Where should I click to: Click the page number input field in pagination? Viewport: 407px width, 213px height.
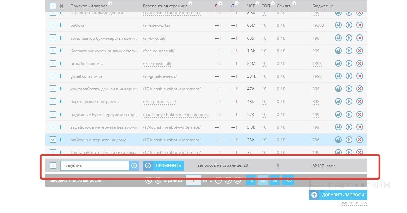pyautogui.click(x=193, y=180)
